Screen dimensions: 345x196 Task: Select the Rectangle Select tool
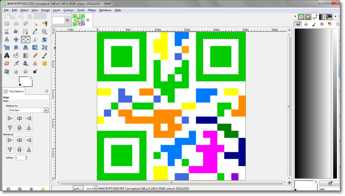tap(7, 24)
